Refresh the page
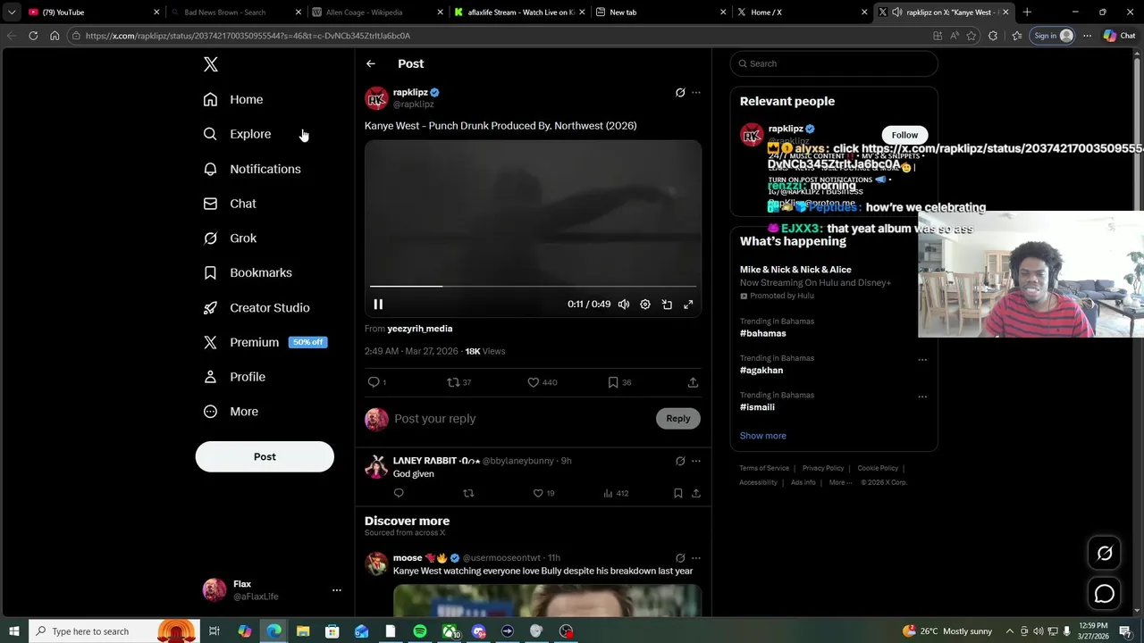Viewport: 1144px width, 643px height. pyautogui.click(x=33, y=36)
